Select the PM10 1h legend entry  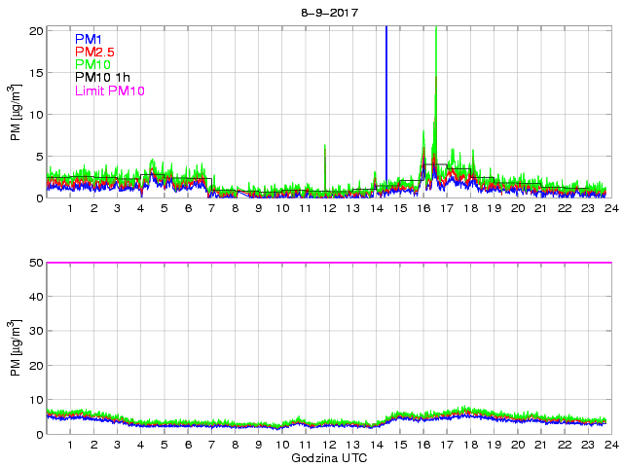(x=102, y=78)
